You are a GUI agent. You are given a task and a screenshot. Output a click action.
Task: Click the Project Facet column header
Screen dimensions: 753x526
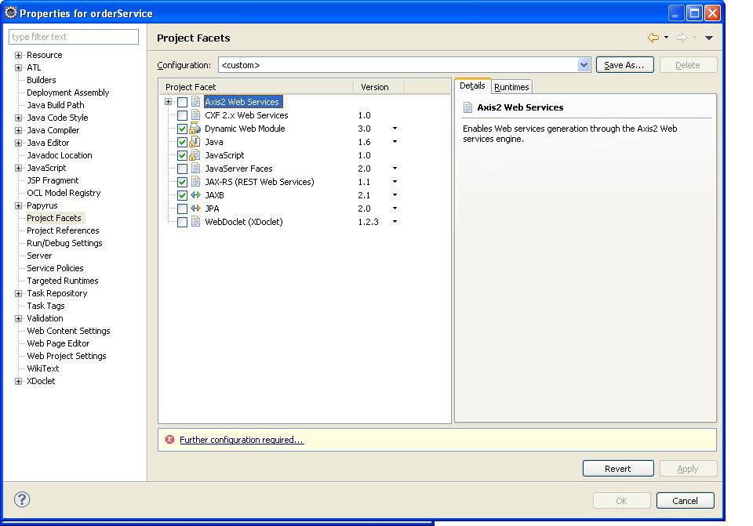click(256, 87)
